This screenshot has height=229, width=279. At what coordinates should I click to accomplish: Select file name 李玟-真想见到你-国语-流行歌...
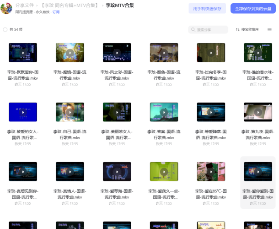click(23, 194)
